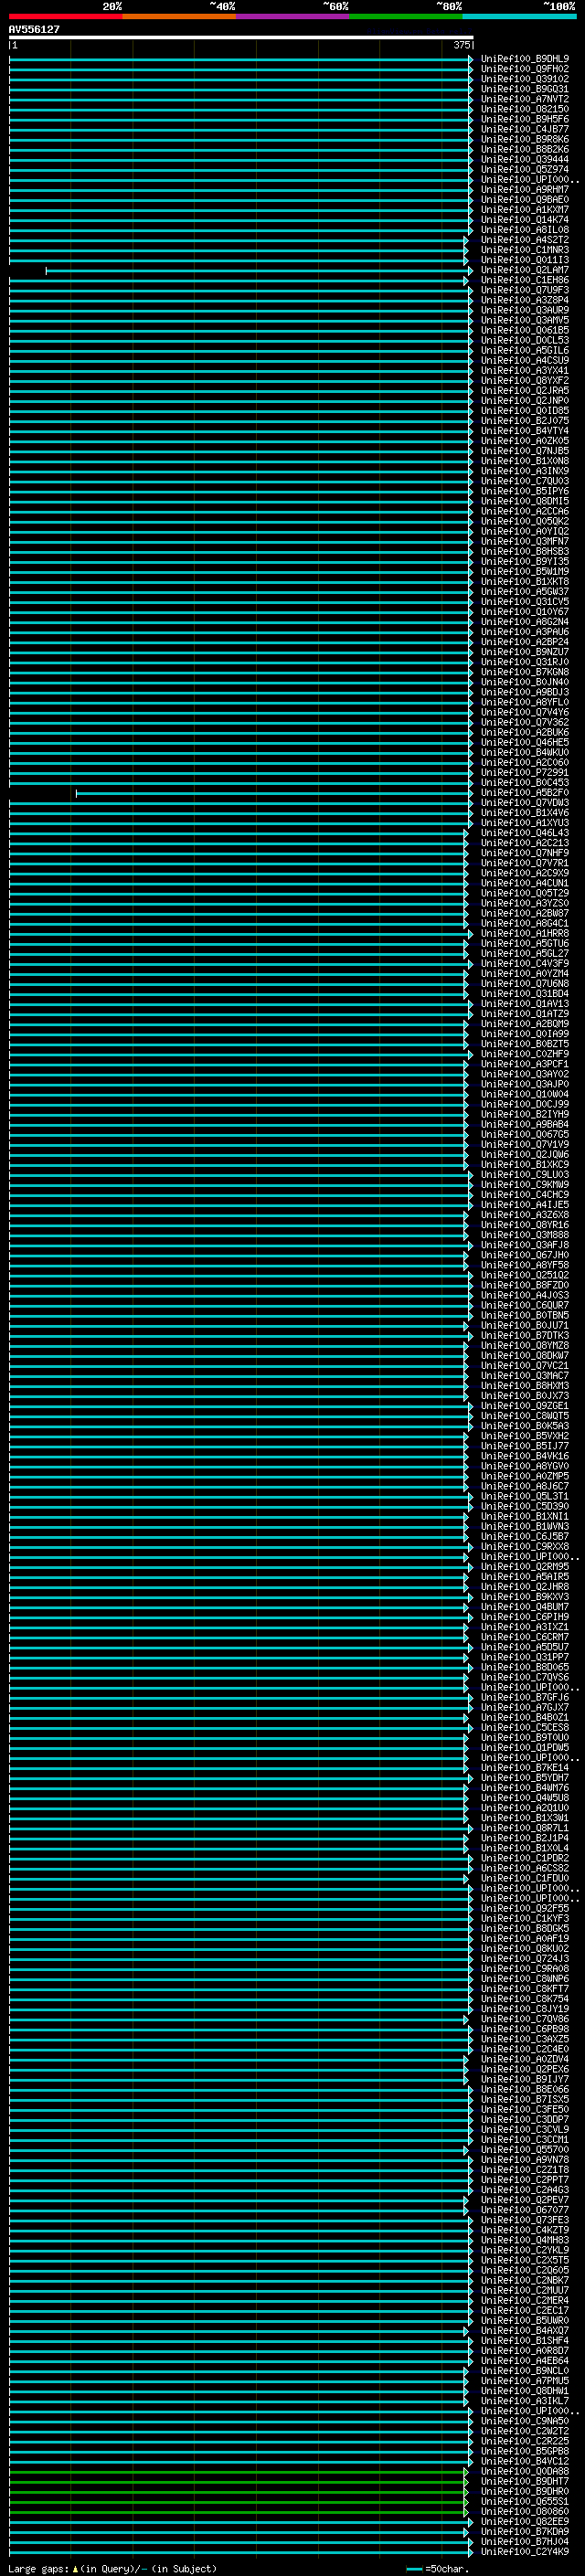Select the UniRef100_A9BAB4 label

tap(525, 1124)
